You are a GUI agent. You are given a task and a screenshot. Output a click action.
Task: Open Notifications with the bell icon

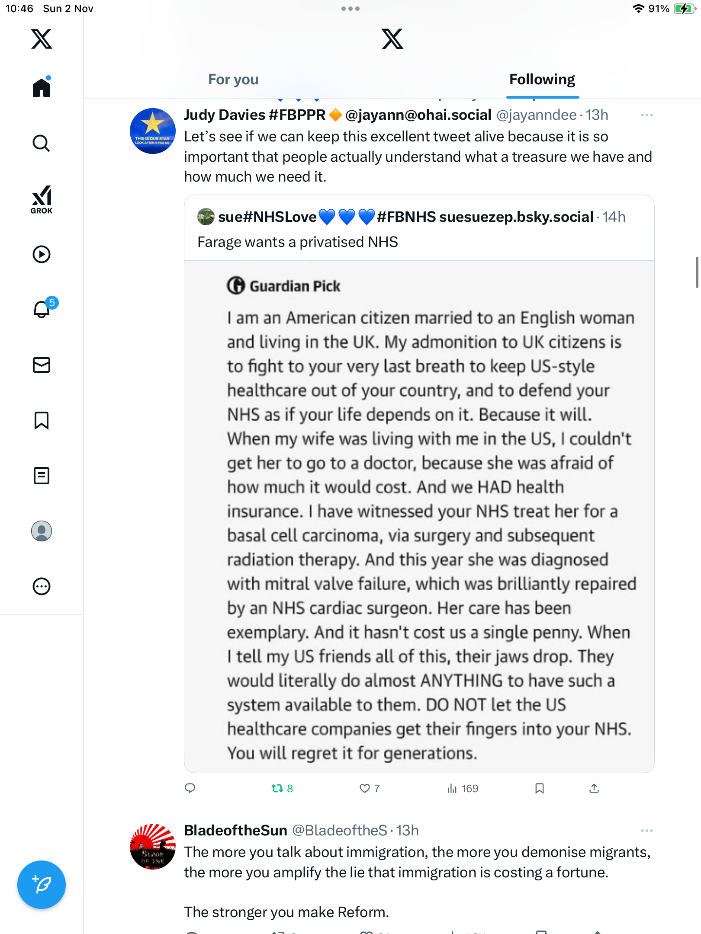coord(42,310)
